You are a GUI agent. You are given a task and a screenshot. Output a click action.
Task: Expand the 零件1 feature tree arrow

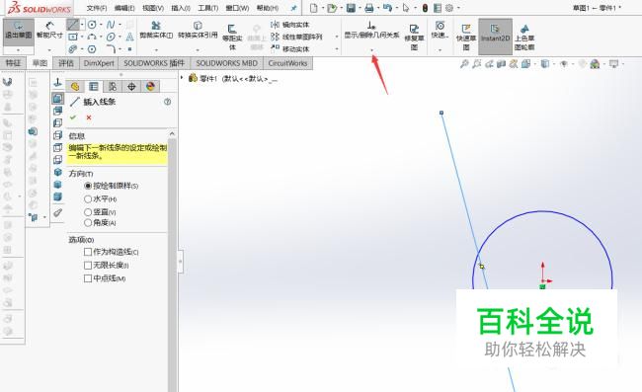[x=182, y=77]
